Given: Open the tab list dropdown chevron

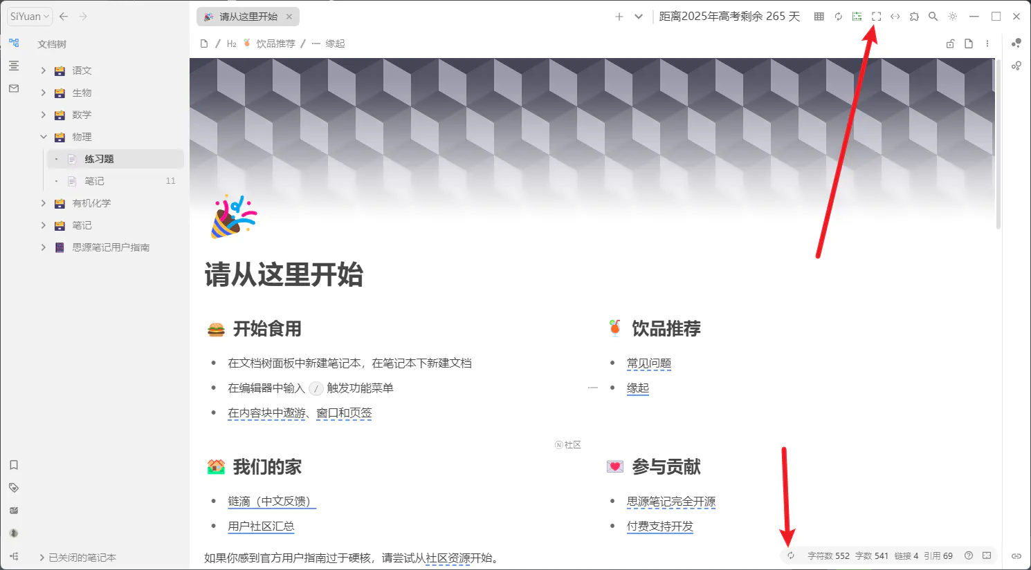Looking at the screenshot, I should tap(639, 17).
